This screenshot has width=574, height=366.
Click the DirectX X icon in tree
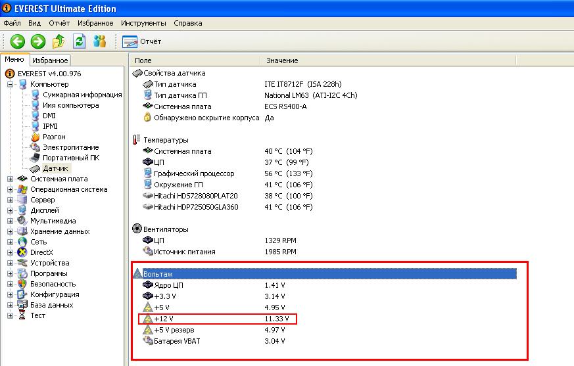(22, 252)
